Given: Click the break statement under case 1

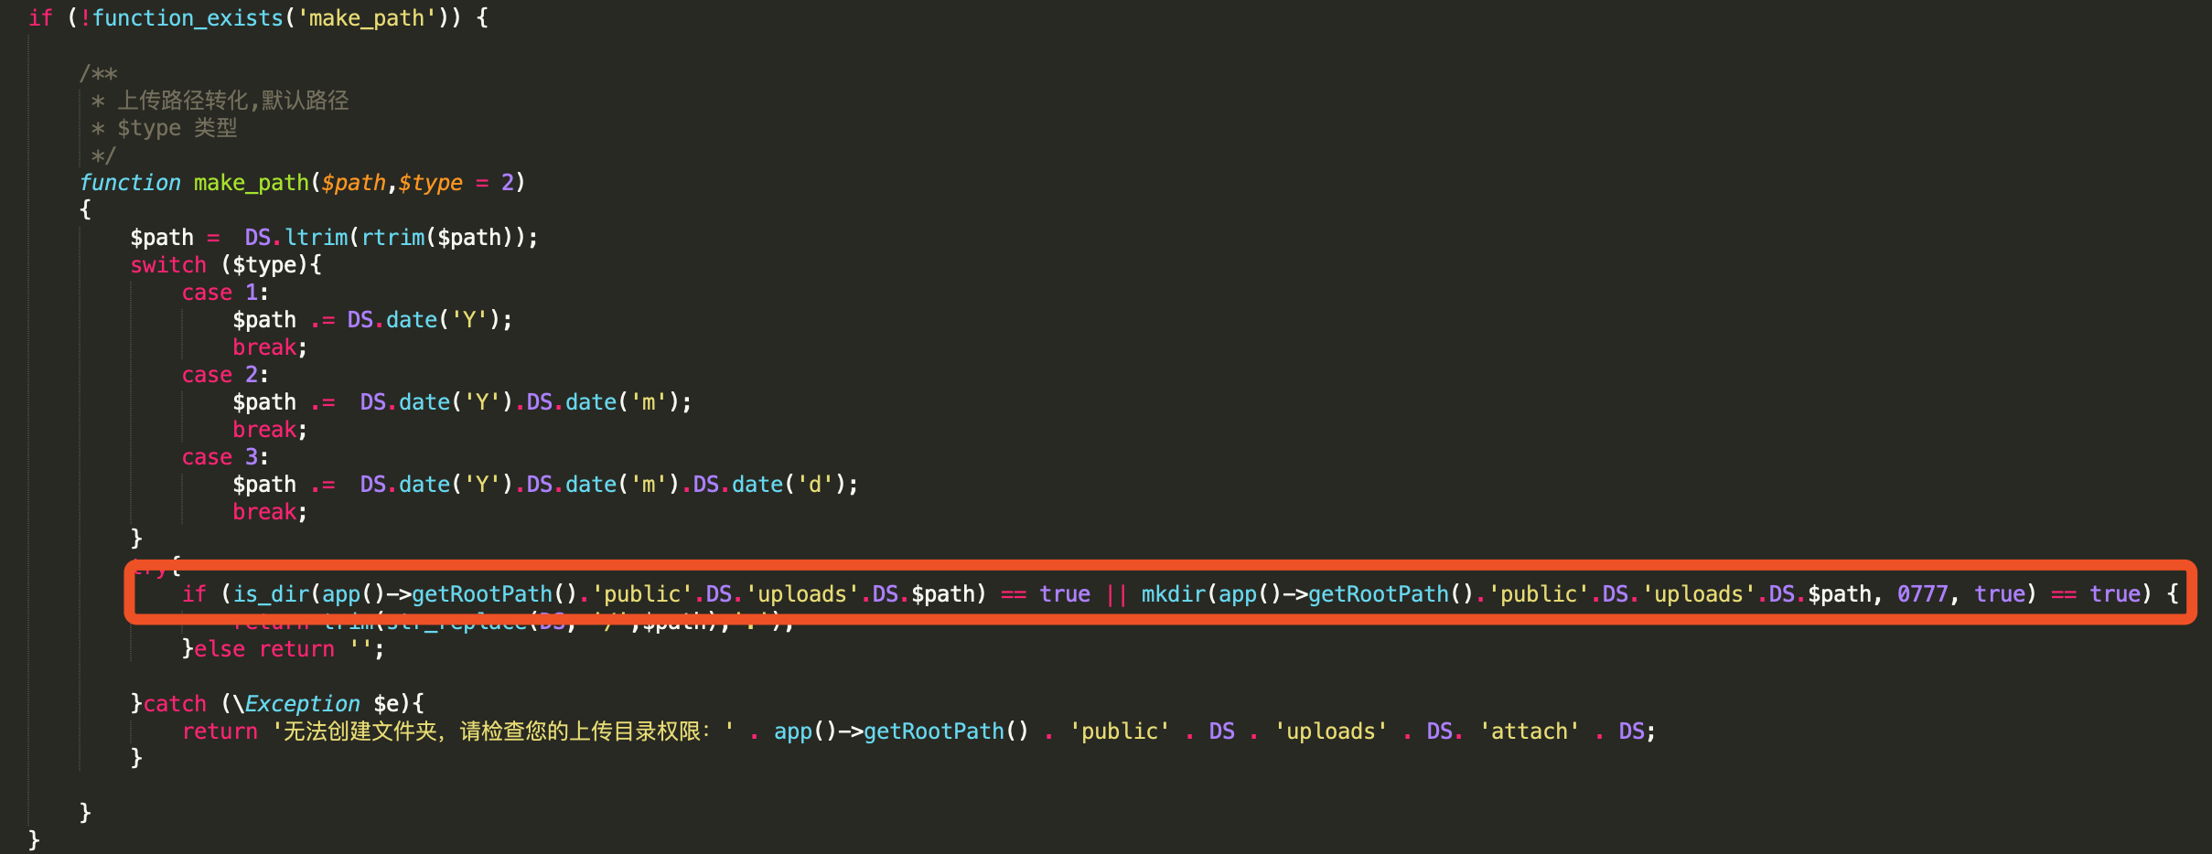Looking at the screenshot, I should pyautogui.click(x=264, y=347).
